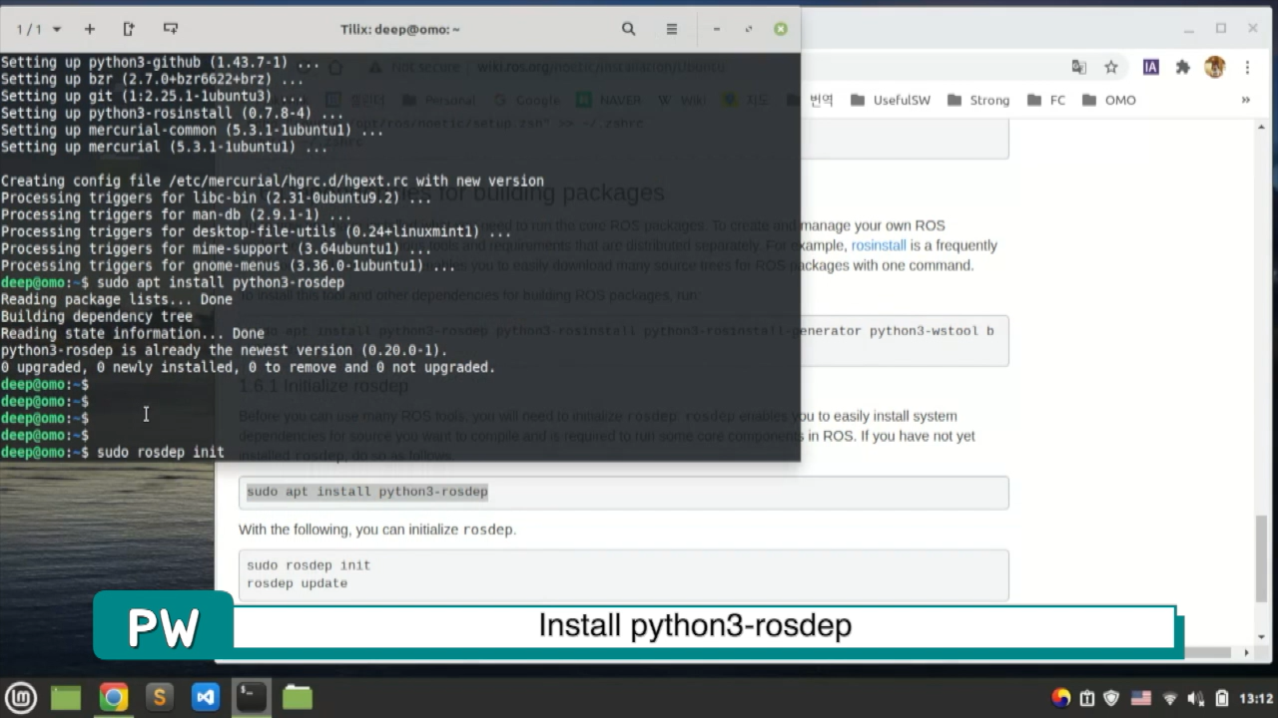Show more bookmarks via the double chevron
1278x718 pixels.
click(x=1246, y=100)
